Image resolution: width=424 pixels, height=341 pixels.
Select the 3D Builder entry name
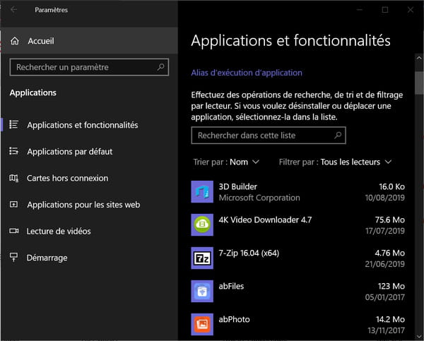(238, 186)
